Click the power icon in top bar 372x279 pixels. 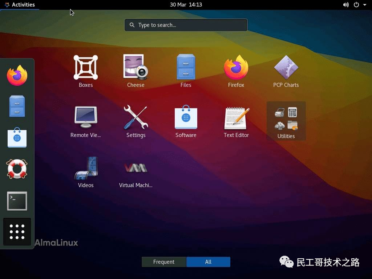(x=356, y=5)
